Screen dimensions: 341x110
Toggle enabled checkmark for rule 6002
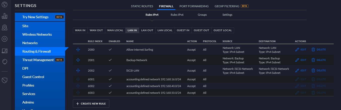[x=110, y=86]
